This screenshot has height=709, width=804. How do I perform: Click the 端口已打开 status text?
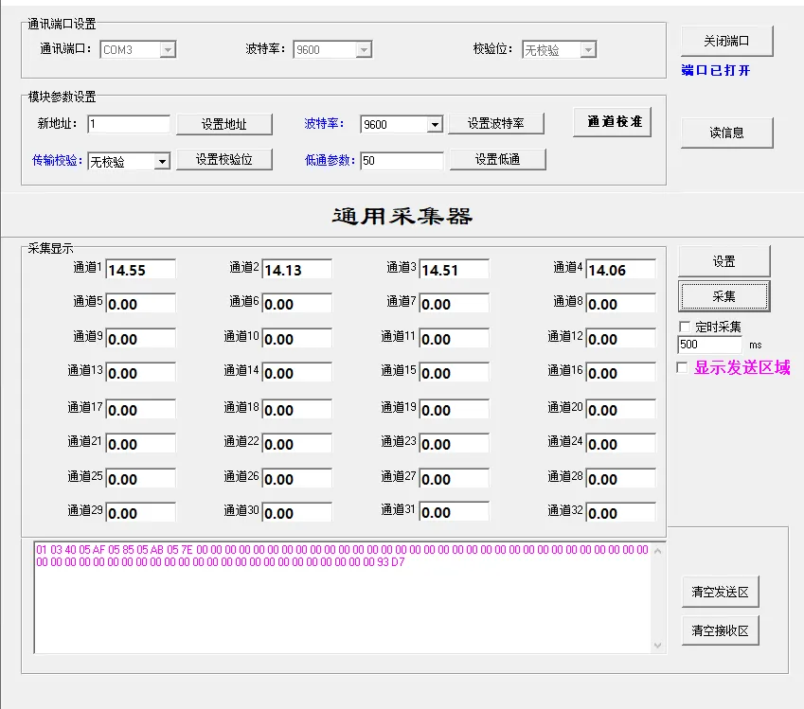715,70
